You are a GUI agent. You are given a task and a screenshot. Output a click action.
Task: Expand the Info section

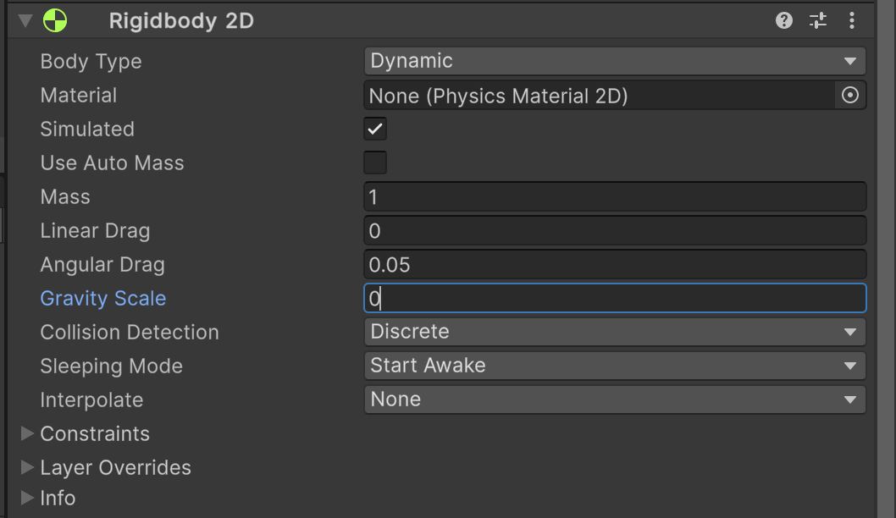[27, 498]
